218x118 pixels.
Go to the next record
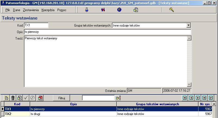tap(198, 98)
